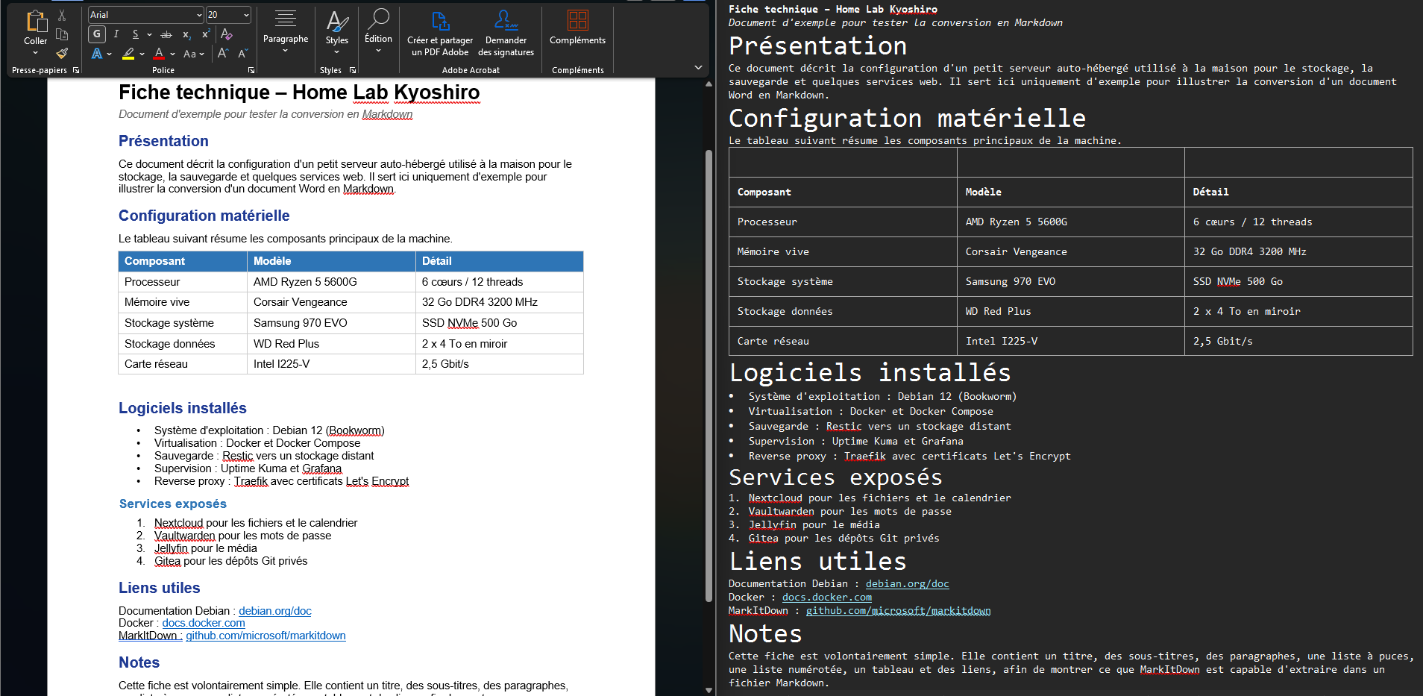Viewport: 1423px width, 696px height.
Task: Open docs.docker.com link in Word document
Action: coord(204,623)
